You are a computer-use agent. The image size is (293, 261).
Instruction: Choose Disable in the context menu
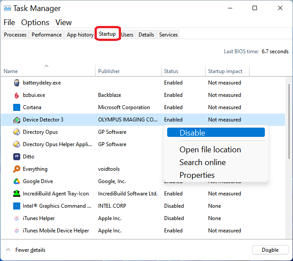(216, 132)
